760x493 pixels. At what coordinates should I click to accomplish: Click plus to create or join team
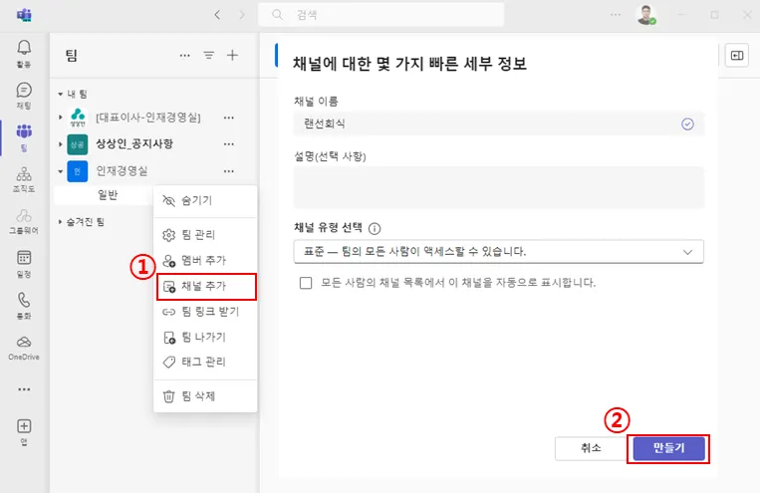point(233,55)
